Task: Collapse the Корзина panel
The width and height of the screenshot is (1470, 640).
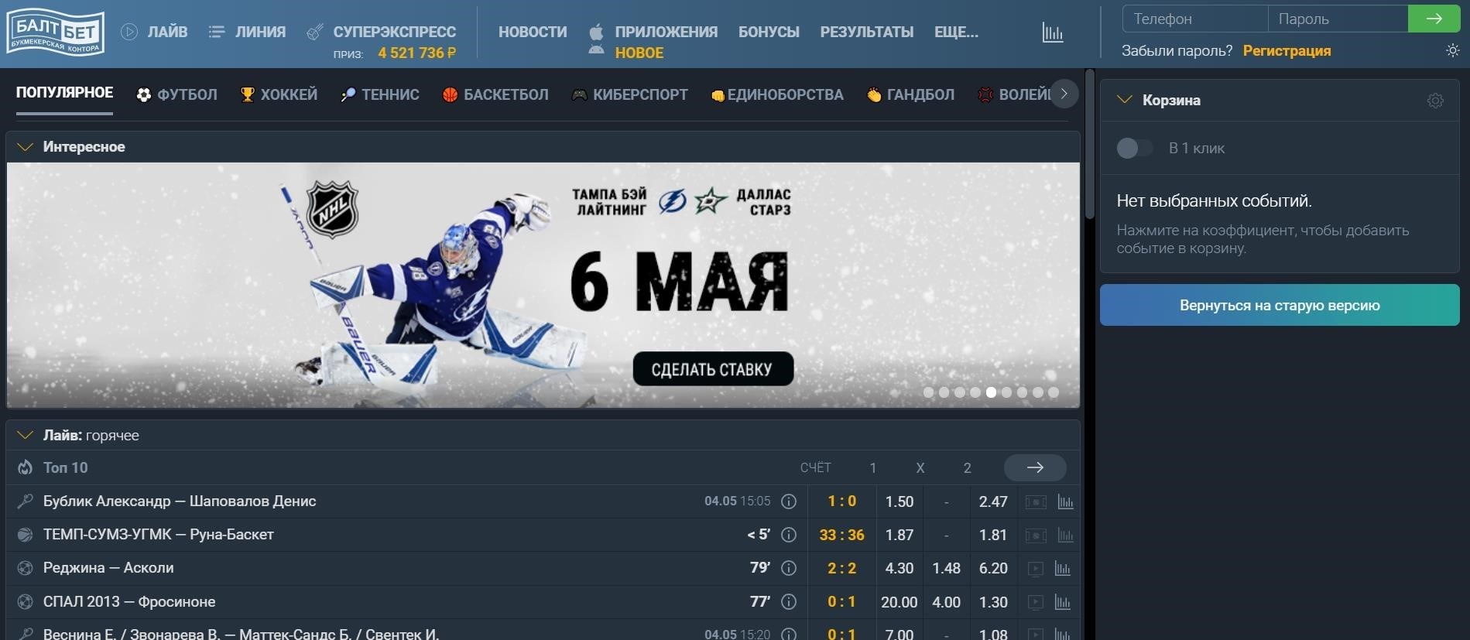Action: tap(1125, 100)
